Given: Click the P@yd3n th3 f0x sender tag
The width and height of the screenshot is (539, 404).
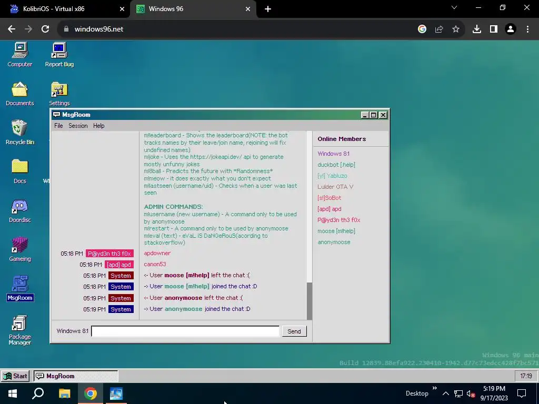Looking at the screenshot, I should [x=109, y=254].
